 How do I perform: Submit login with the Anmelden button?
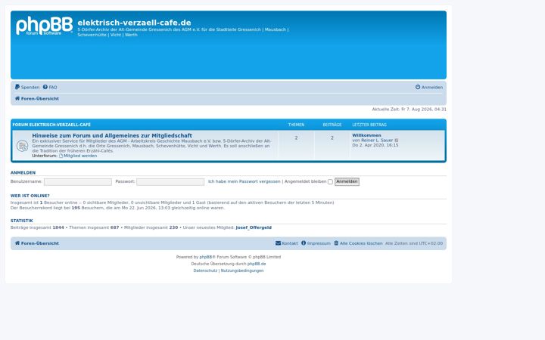pos(347,182)
